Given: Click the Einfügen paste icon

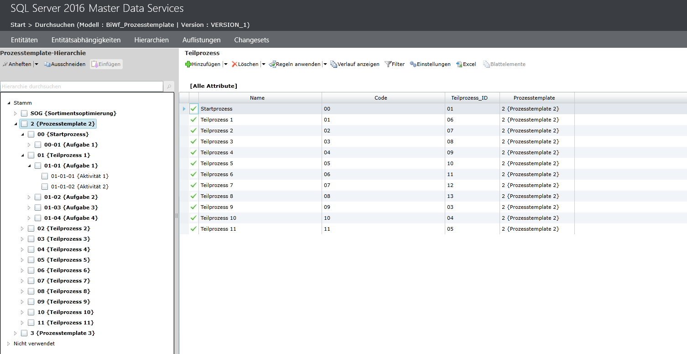Looking at the screenshot, I should pyautogui.click(x=94, y=64).
